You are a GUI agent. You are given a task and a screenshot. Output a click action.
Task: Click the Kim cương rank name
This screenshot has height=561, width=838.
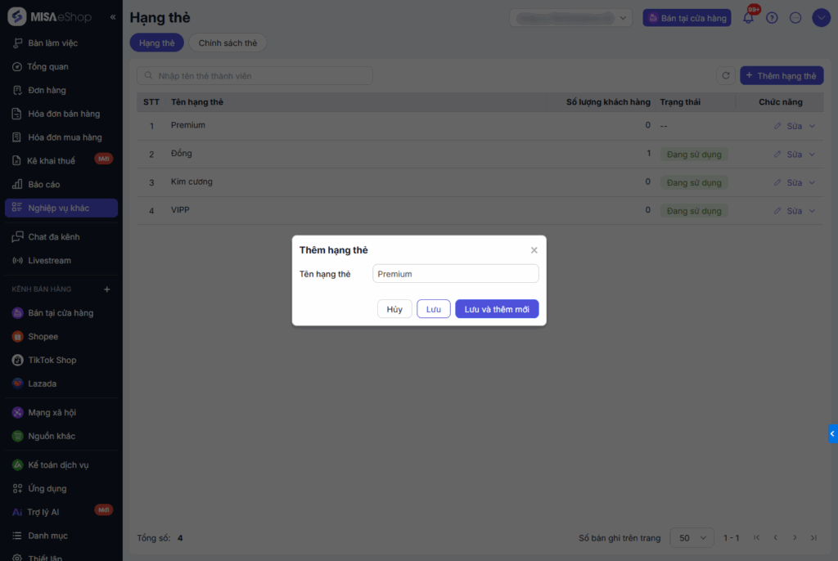[x=191, y=182]
